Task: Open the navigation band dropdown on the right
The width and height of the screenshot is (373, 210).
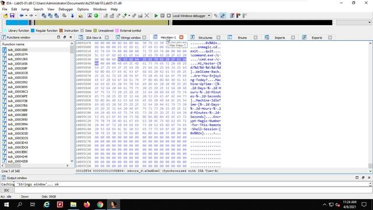Action: point(370,23)
